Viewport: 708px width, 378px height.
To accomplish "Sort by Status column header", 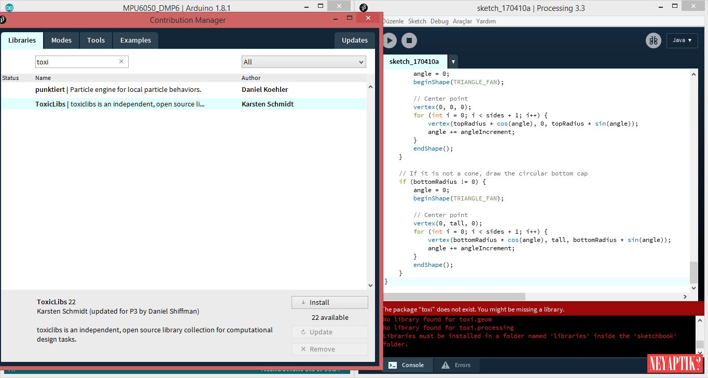I will pyautogui.click(x=10, y=78).
